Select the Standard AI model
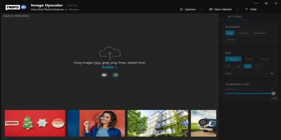This screenshot has height=140, width=281. coord(260,33)
